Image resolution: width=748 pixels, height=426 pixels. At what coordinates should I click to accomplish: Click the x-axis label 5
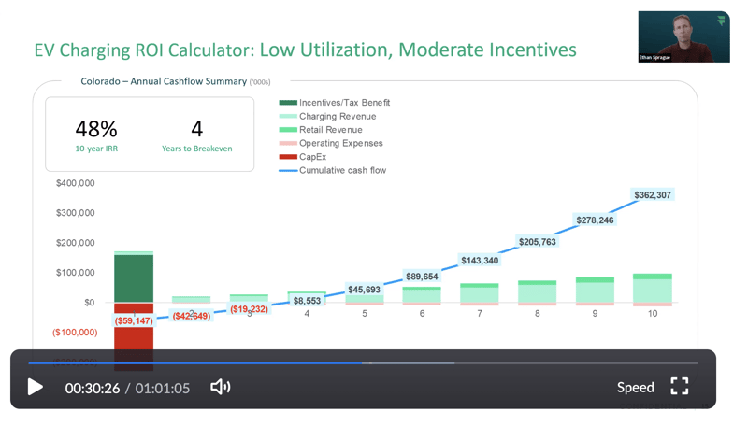pos(365,314)
